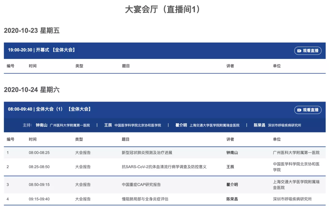
Task: Click the time cell 08:00-08:25
Action: coord(39,153)
